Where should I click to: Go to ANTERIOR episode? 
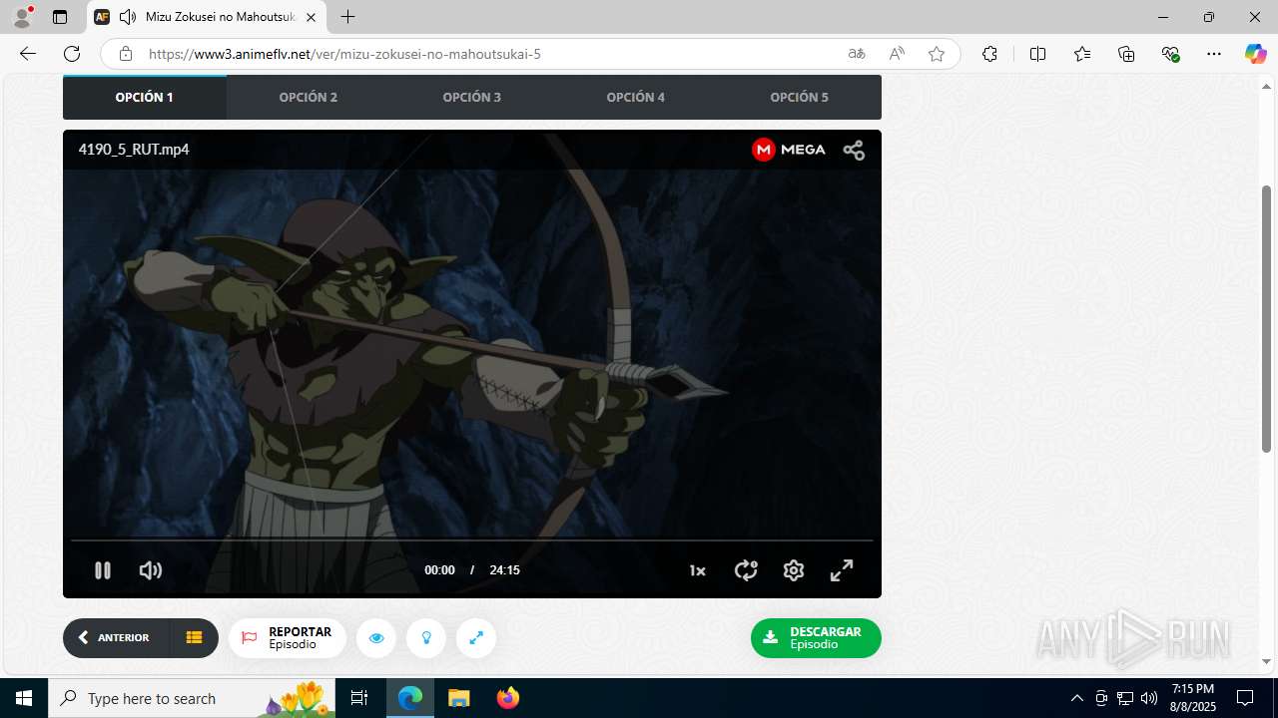coord(115,638)
